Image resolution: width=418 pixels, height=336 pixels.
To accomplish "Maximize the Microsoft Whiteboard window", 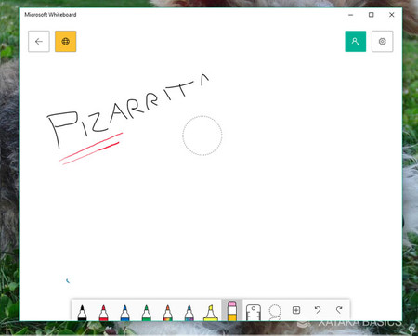I will pyautogui.click(x=371, y=15).
